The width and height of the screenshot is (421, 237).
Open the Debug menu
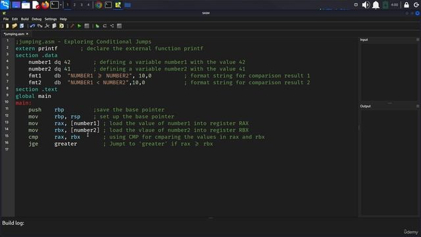point(37,19)
